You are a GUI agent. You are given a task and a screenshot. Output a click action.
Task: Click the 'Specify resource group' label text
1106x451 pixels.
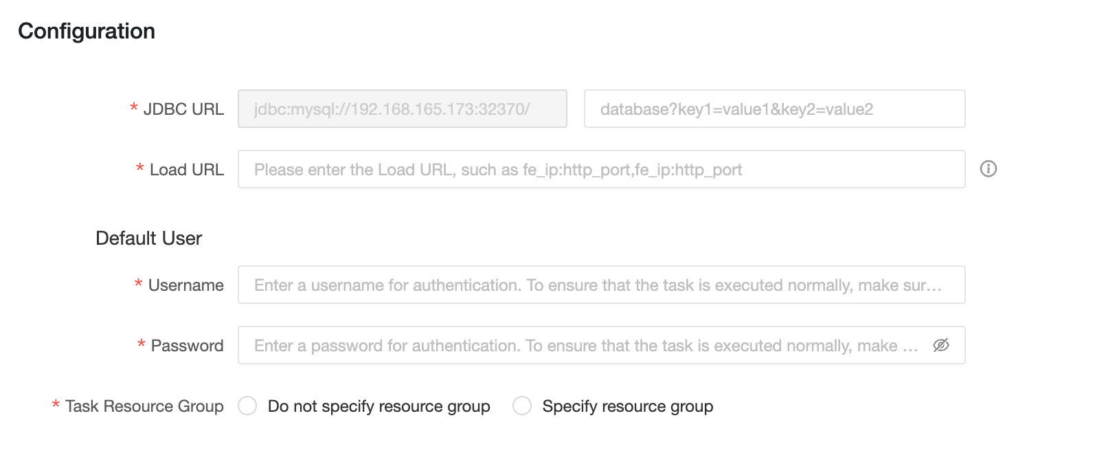coord(627,406)
